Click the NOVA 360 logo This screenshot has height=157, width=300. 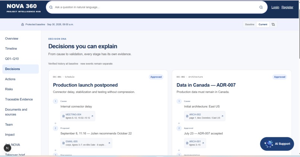pyautogui.click(x=24, y=8)
